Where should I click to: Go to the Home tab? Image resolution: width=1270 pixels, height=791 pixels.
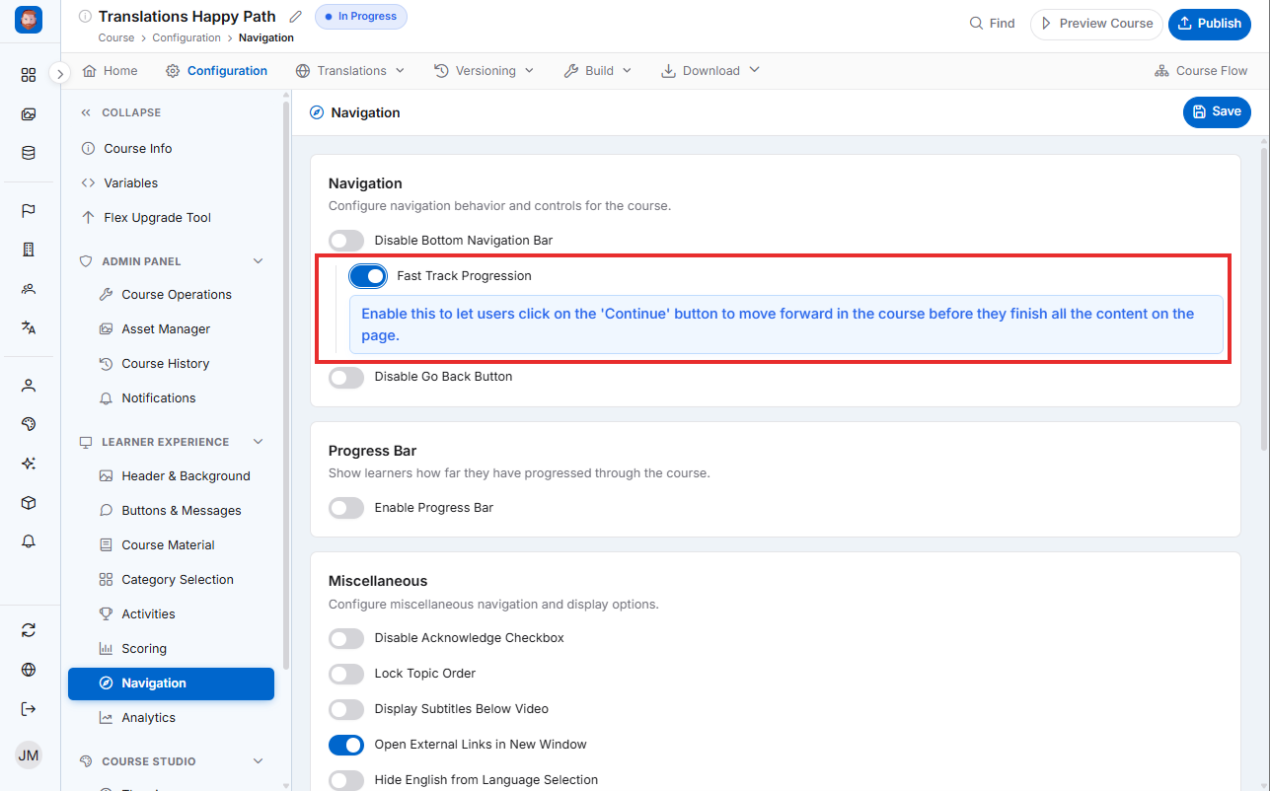point(111,71)
